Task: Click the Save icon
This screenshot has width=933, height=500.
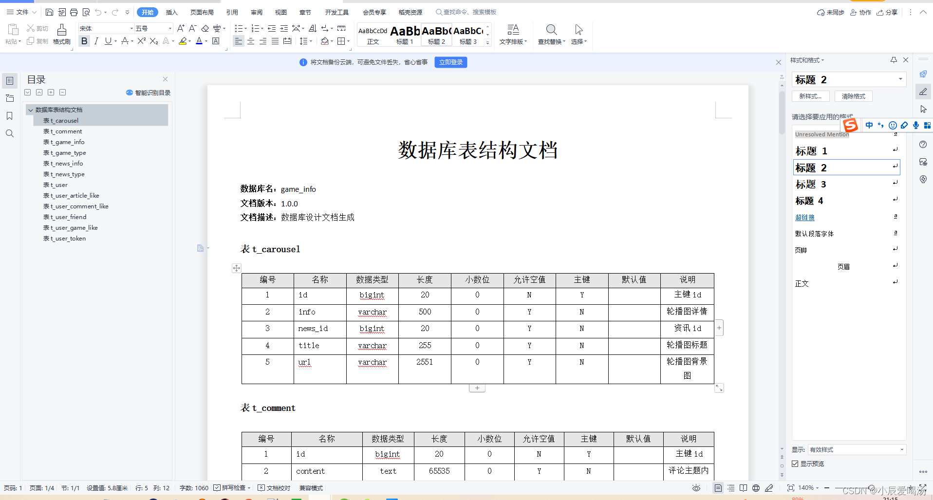Action: 49,12
